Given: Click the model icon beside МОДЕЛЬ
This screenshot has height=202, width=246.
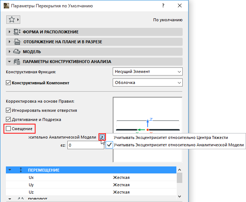Looking at the screenshot, I should coord(17,52).
